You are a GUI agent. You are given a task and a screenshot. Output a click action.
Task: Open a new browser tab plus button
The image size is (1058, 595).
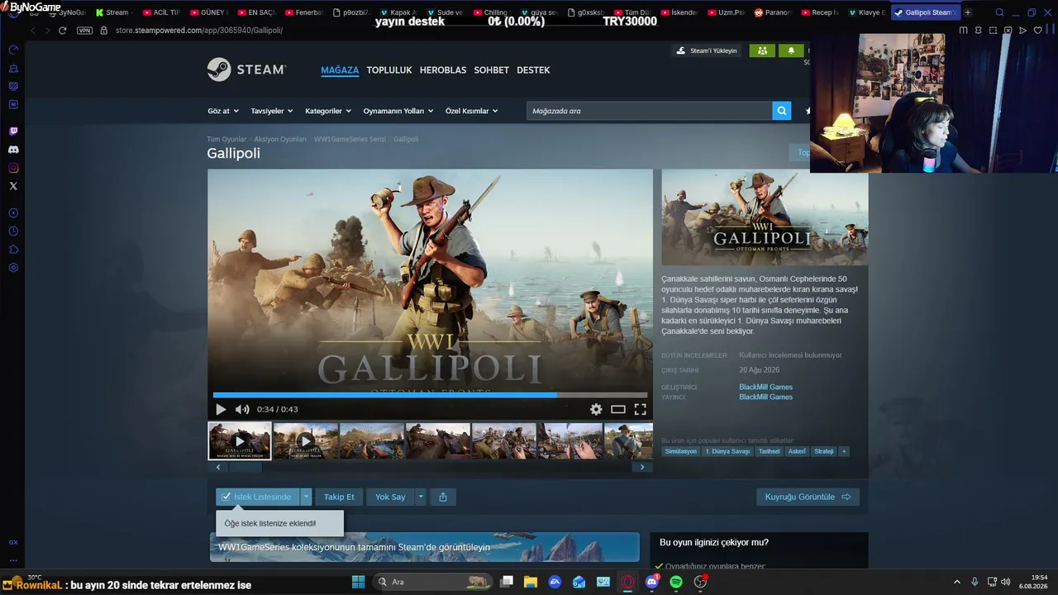(968, 12)
